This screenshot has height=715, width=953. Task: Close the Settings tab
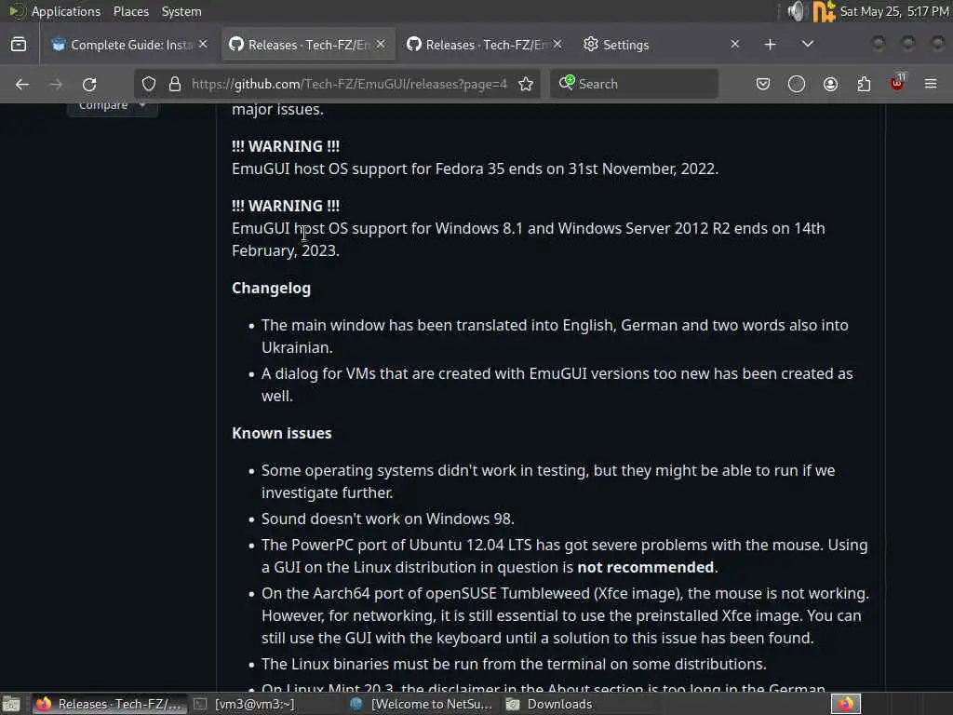pos(735,45)
